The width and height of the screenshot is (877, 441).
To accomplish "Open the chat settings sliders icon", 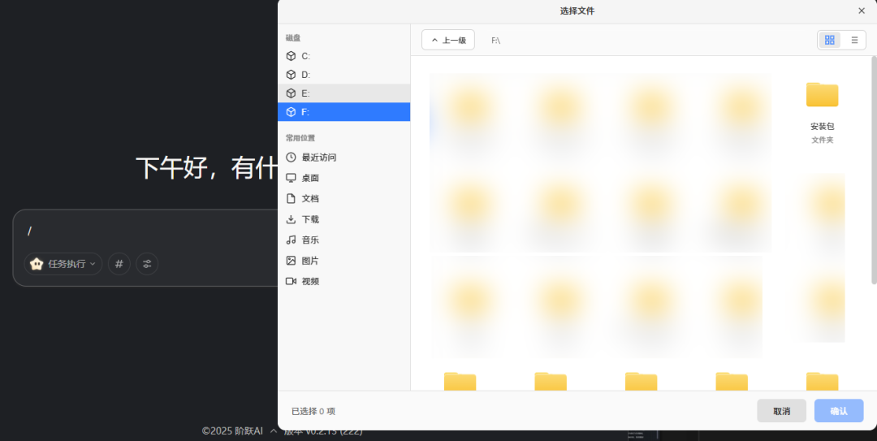I will (x=147, y=264).
